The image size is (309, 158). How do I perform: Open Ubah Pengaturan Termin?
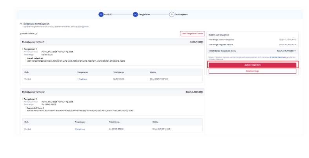[x=192, y=34]
